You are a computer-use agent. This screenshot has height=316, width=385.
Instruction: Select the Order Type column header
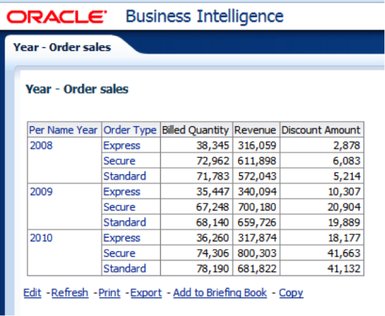click(x=130, y=130)
